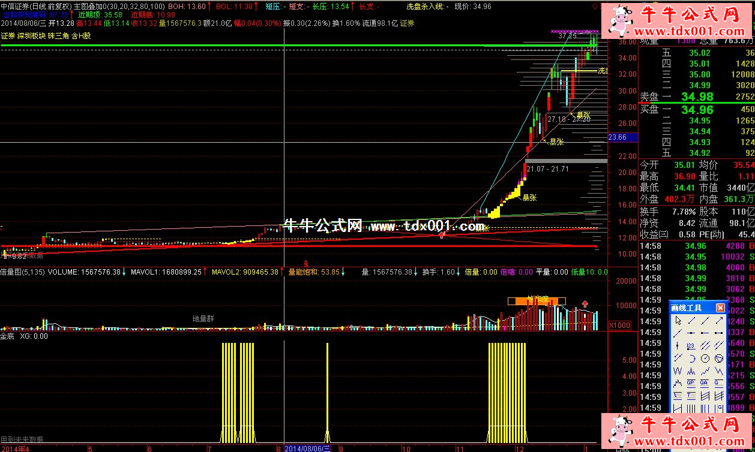Click the 金底 indicator panel title
Viewport: 755px width, 452px height.
[x=7, y=336]
